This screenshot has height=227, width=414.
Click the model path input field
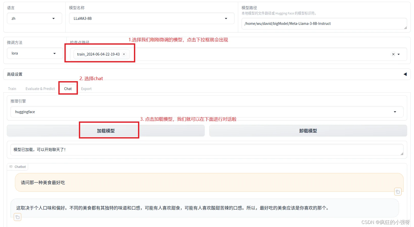(324, 24)
